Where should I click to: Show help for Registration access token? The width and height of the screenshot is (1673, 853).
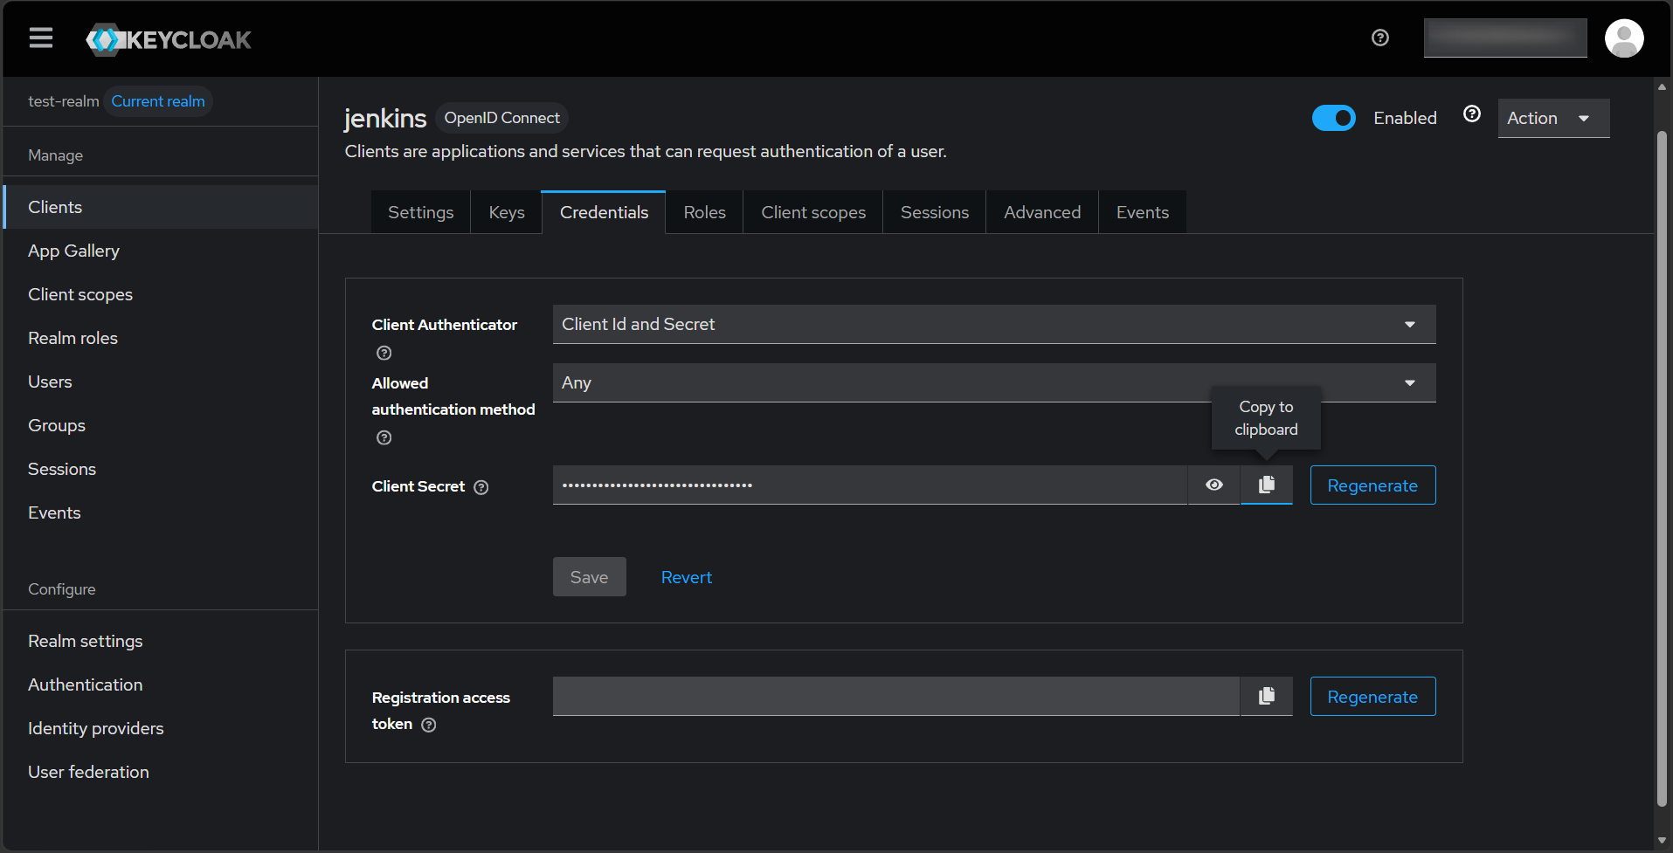coord(429,725)
